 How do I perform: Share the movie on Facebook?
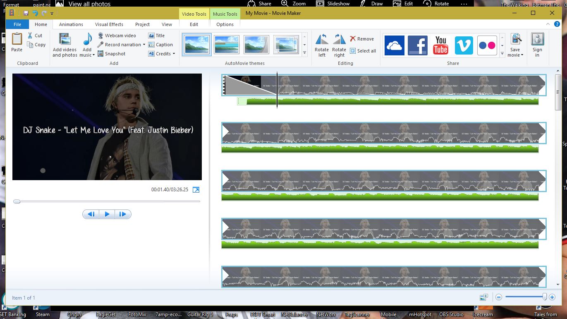[x=417, y=45]
